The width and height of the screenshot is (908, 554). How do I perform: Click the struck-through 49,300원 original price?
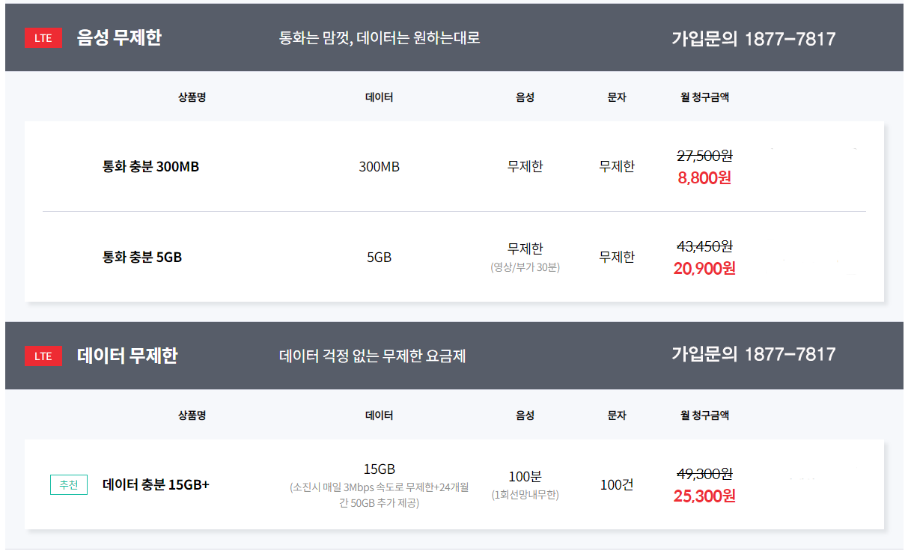[x=704, y=474]
